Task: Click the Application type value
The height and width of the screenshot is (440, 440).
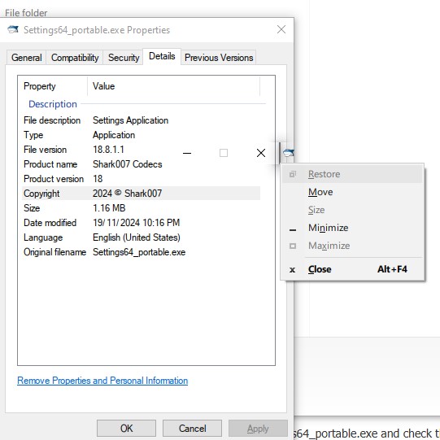Action: click(114, 135)
